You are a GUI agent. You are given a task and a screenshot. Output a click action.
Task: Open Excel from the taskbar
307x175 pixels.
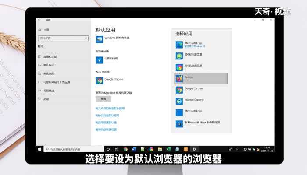click(x=168, y=149)
